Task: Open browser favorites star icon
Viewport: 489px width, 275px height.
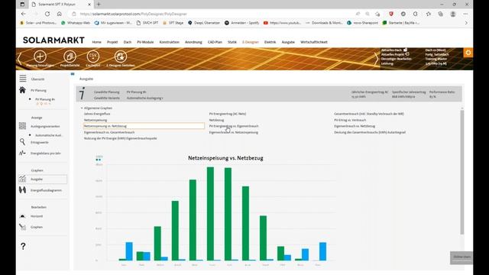Action: [428, 14]
